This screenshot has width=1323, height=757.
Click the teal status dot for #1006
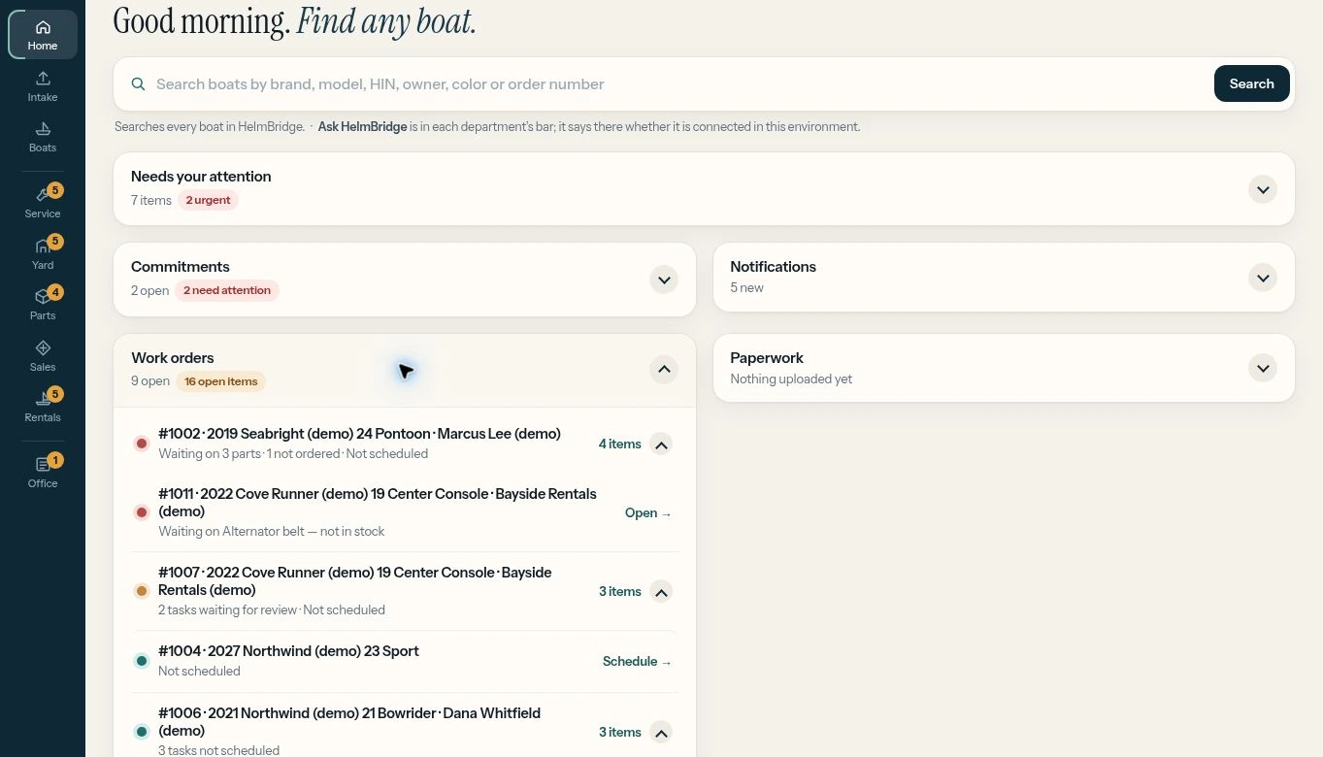pyautogui.click(x=142, y=731)
